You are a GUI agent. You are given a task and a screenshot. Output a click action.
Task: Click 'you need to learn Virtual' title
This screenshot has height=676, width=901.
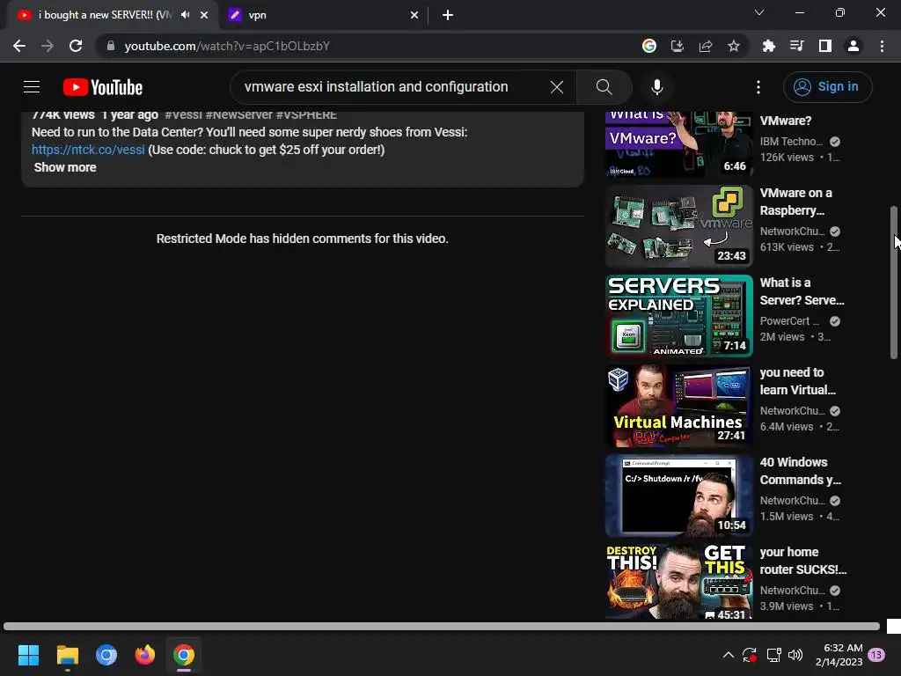[797, 381]
